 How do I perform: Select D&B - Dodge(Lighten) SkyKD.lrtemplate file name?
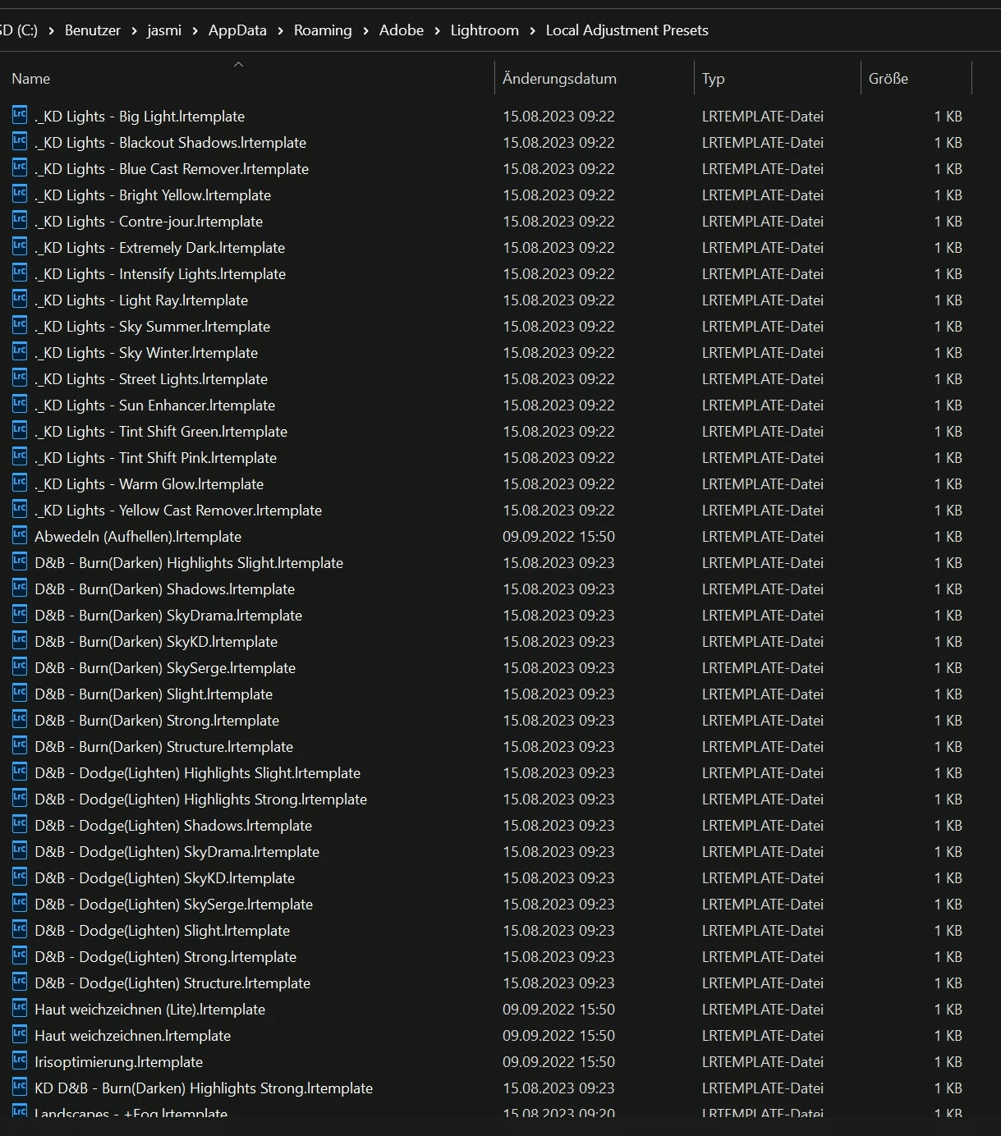point(164,877)
